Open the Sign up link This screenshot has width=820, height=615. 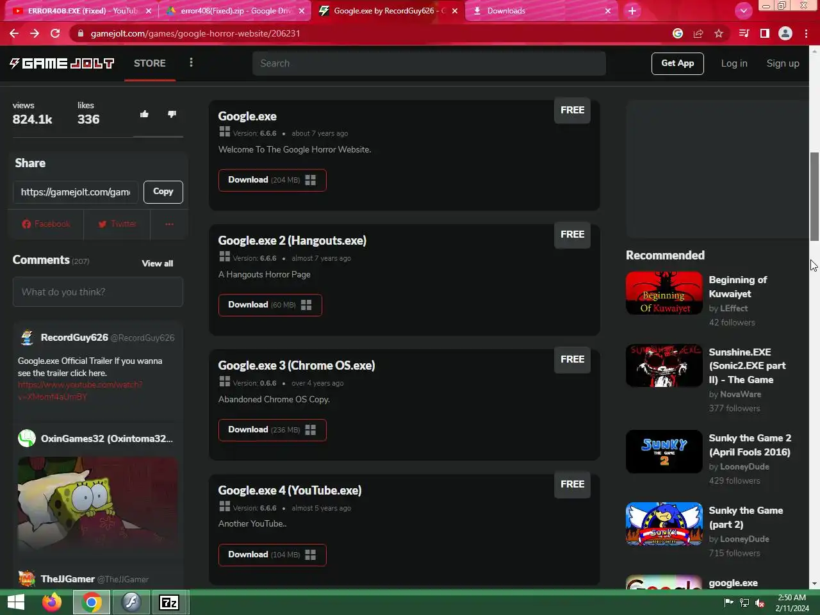(x=783, y=63)
